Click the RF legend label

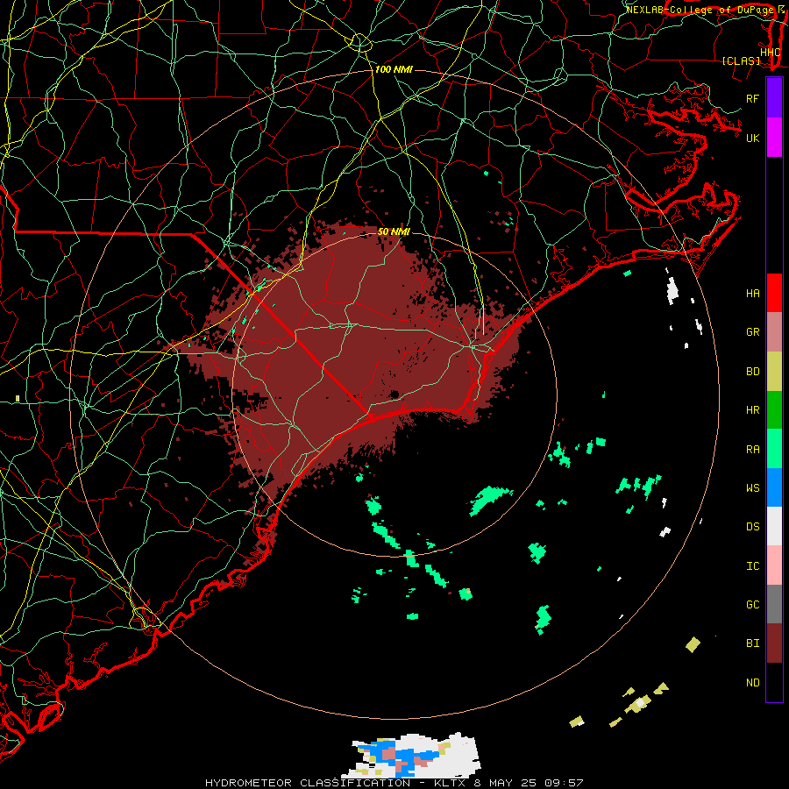(x=753, y=98)
